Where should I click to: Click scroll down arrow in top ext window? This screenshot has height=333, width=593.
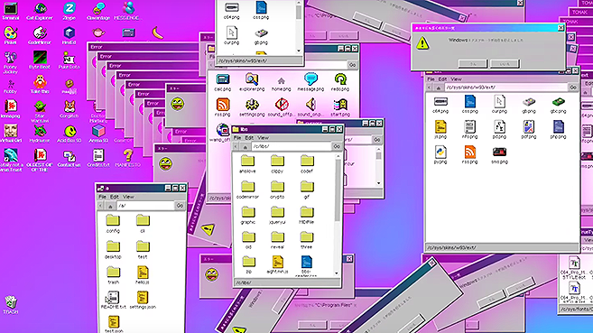click(x=299, y=51)
